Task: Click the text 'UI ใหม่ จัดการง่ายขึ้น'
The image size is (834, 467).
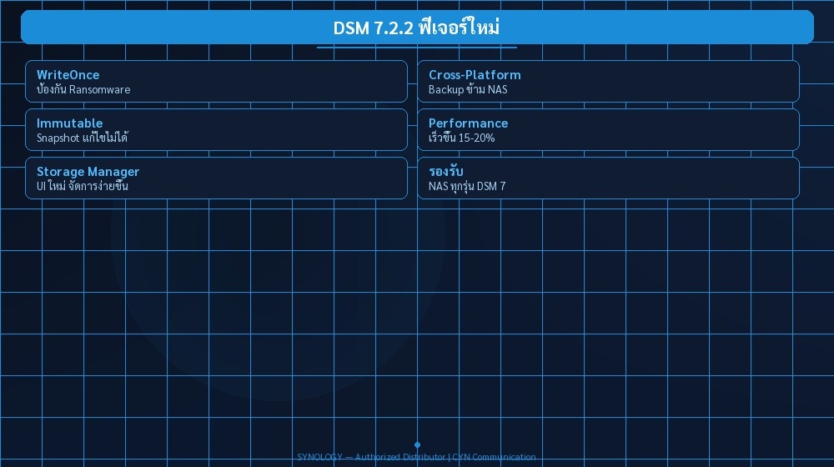Action: (83, 186)
